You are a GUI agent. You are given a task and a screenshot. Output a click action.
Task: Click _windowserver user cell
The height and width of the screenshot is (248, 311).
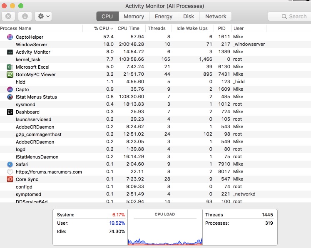tap(249, 44)
